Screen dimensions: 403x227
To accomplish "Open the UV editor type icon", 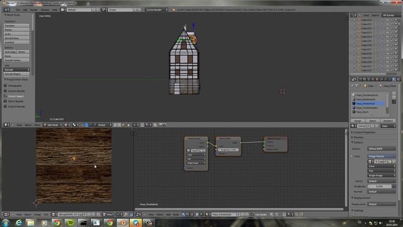I will point(6,214).
